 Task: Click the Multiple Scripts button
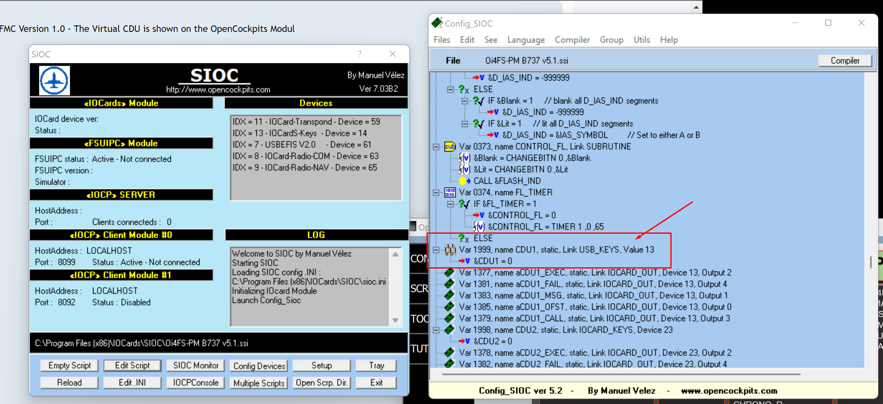pos(259,383)
